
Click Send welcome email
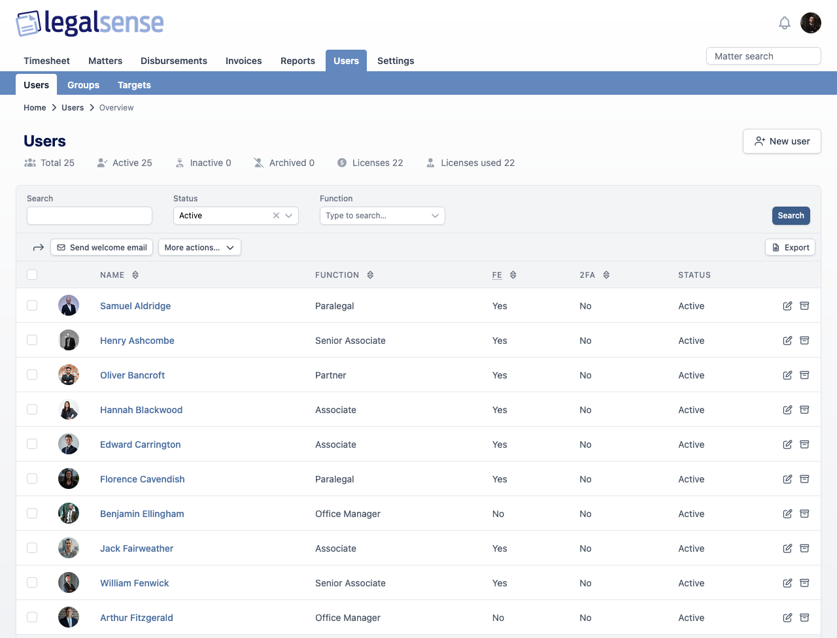point(101,247)
